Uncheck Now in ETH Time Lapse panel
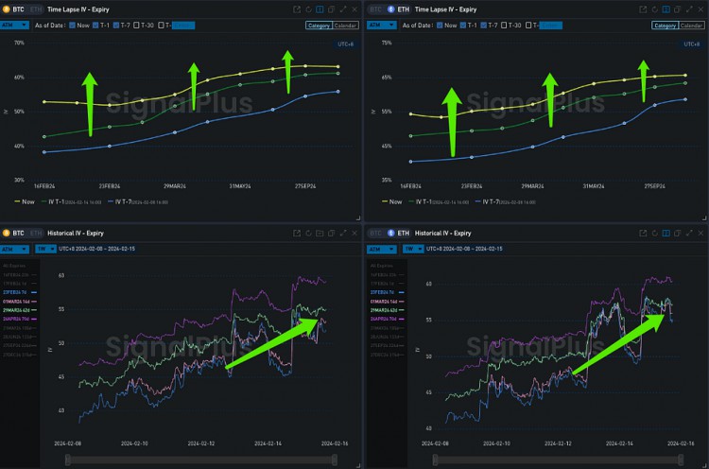 tap(440, 26)
